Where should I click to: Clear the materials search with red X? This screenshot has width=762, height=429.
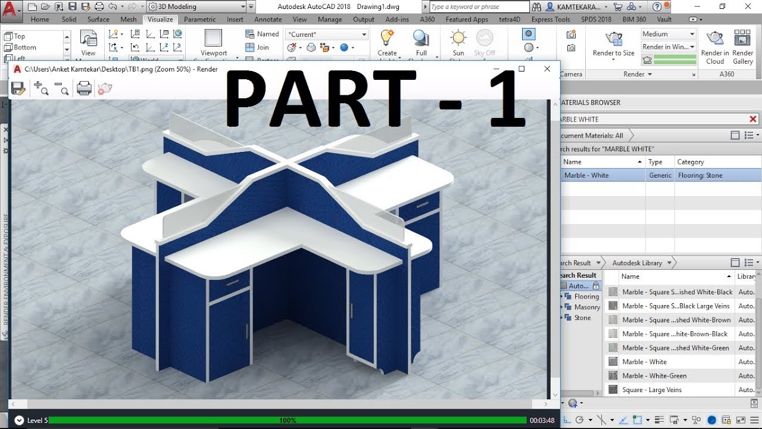pyautogui.click(x=753, y=119)
